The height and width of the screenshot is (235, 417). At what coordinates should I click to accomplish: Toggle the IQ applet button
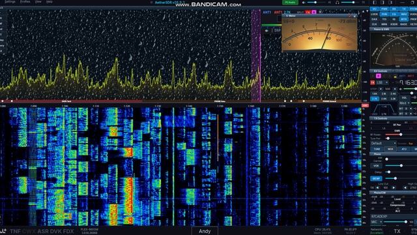tap(394, 19)
